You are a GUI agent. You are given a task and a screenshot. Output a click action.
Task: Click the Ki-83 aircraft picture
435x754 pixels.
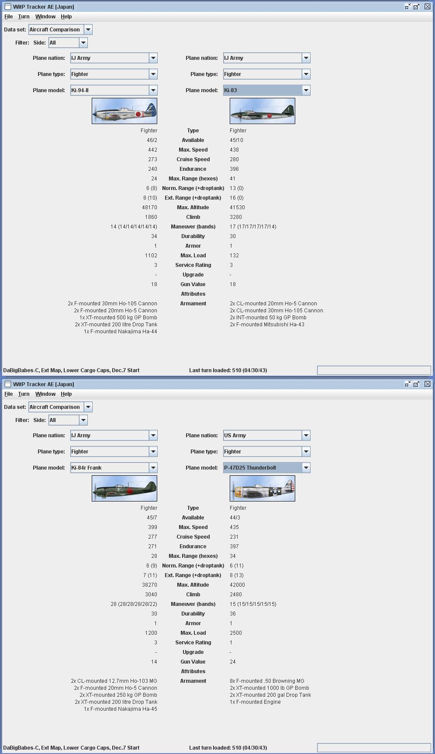pos(262,111)
